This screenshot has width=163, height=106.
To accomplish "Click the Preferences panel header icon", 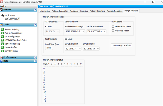I will pos(1,57).
